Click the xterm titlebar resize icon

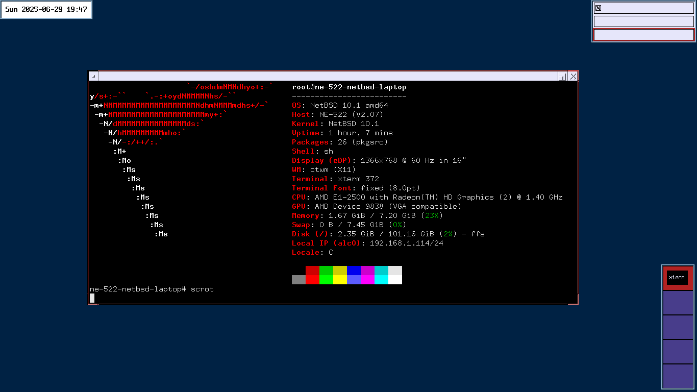[x=563, y=76]
